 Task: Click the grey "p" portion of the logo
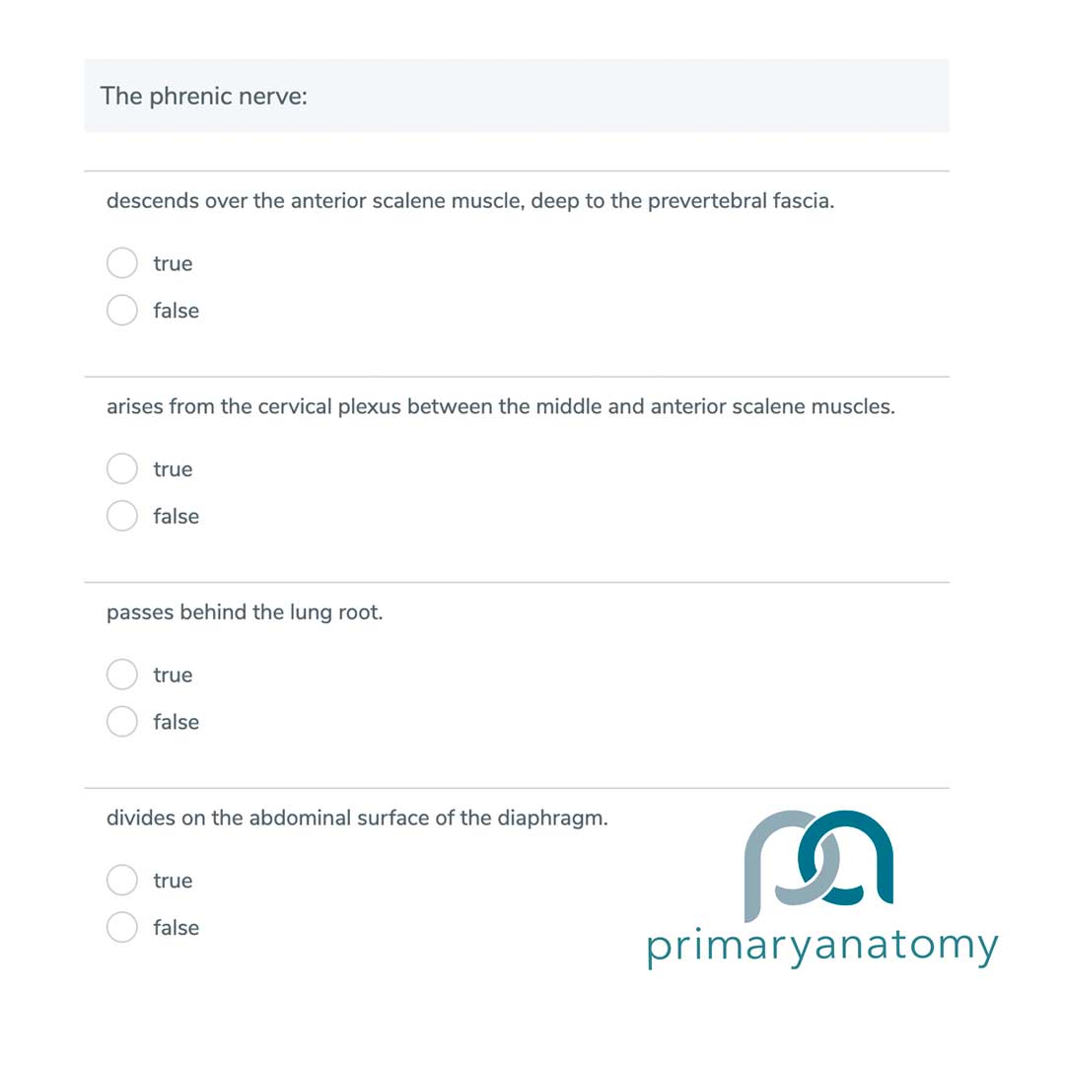pyautogui.click(x=775, y=868)
